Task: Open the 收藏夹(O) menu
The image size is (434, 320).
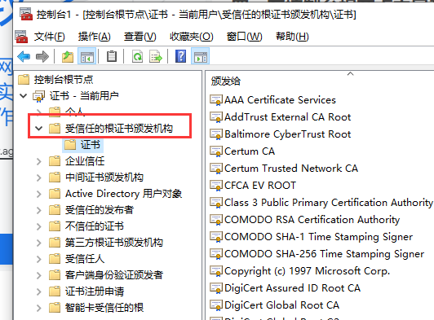Action: point(191,37)
